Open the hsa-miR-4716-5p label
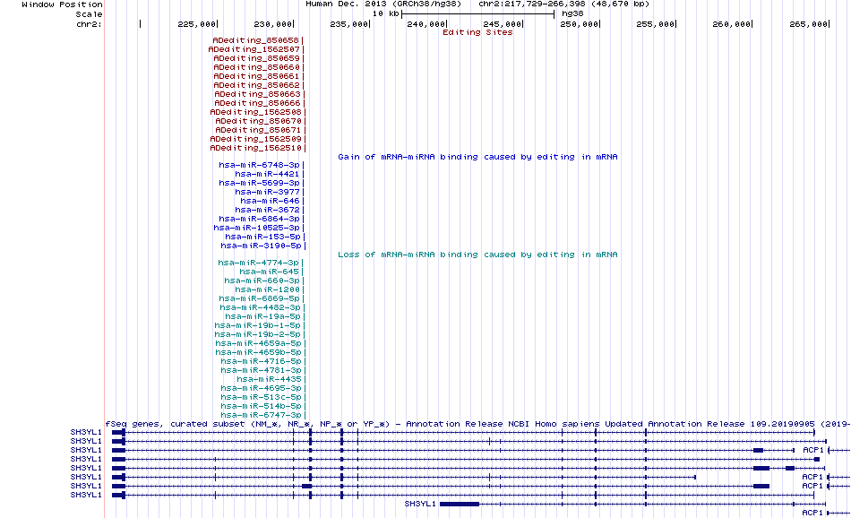The height and width of the screenshot is (518, 851). [x=261, y=362]
